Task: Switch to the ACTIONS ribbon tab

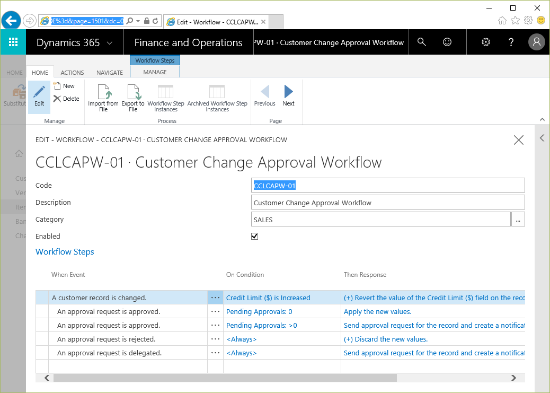Action: [x=72, y=73]
